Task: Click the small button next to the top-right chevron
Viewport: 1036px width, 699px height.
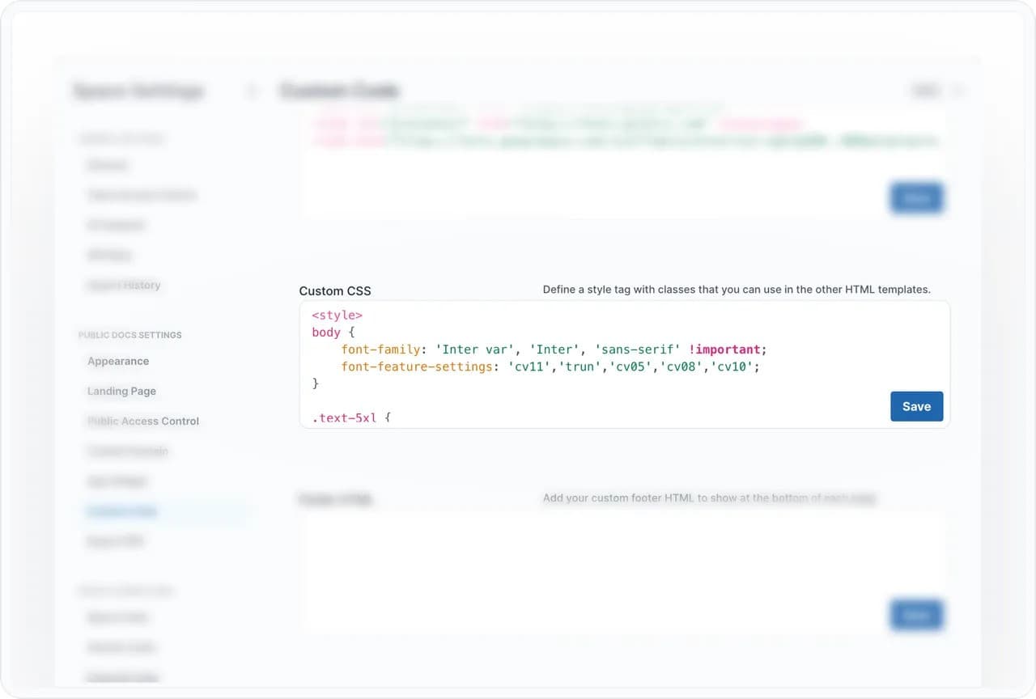Action: tap(925, 91)
